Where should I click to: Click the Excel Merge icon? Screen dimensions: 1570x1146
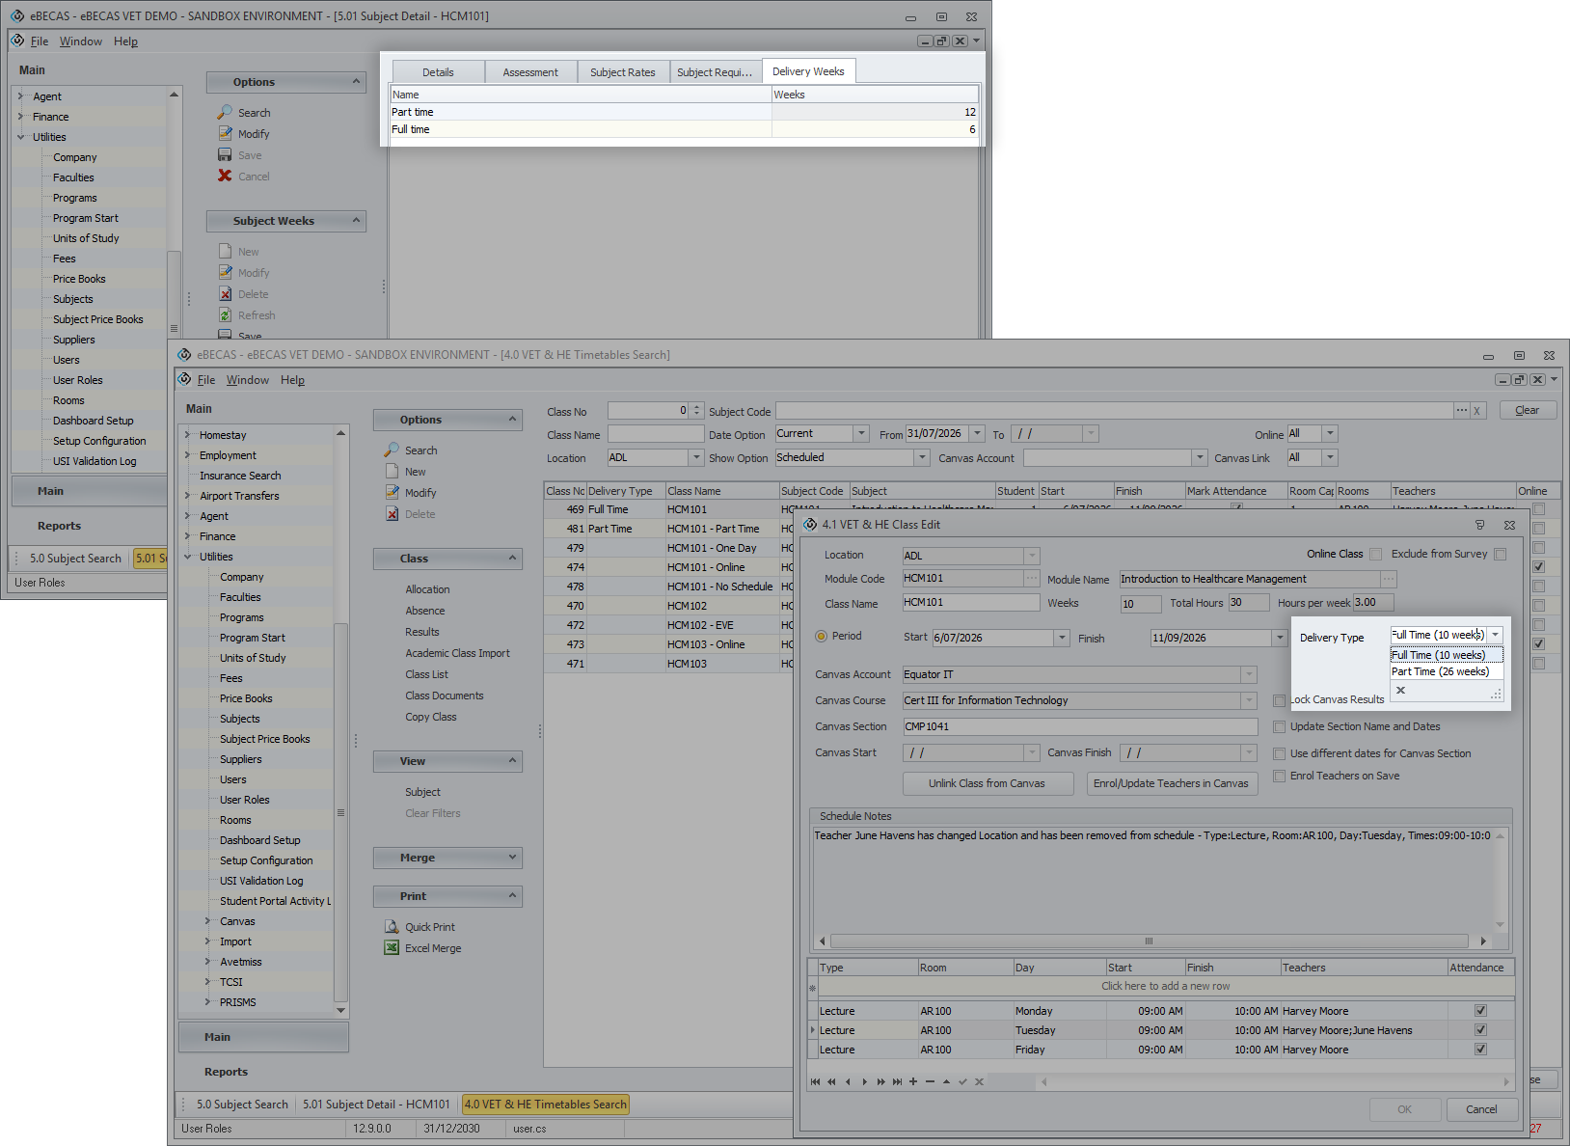(x=392, y=947)
